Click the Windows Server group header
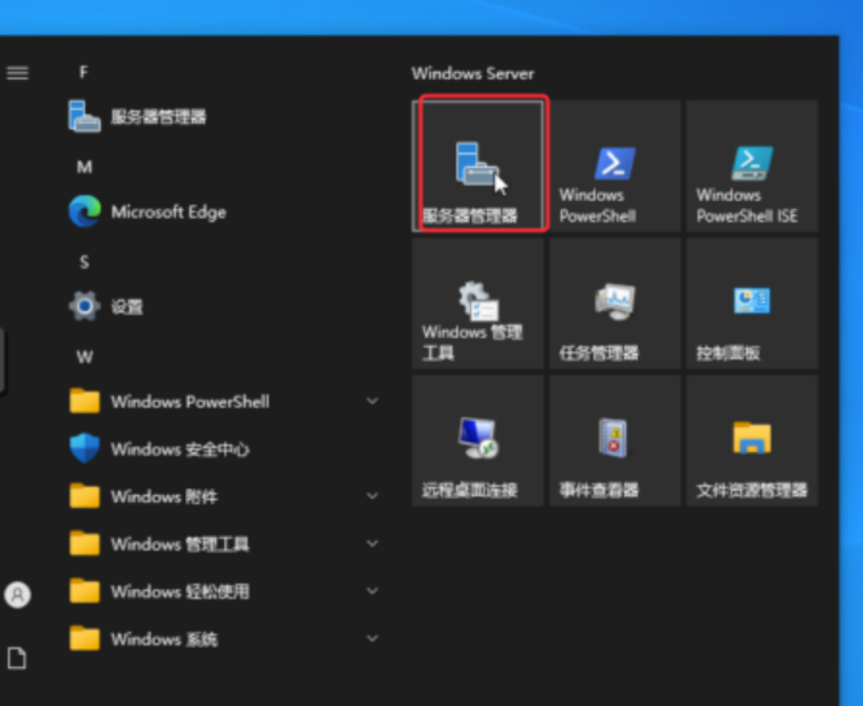863x706 pixels. tap(473, 74)
